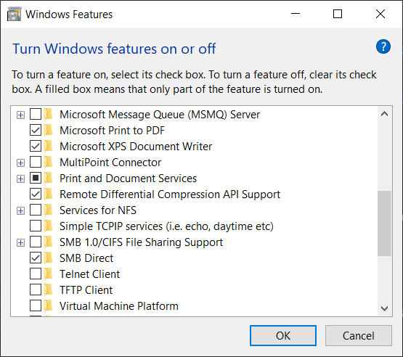Click the folder icon beside Telnet Client
Screen dimensions: 403x357
[x=48, y=274]
